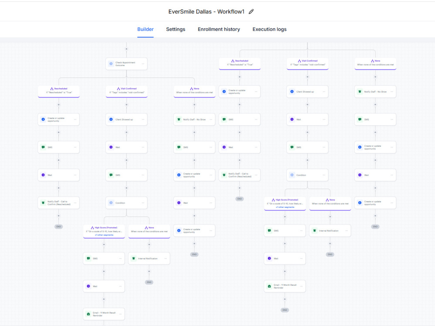This screenshot has width=435, height=326.
Task: Open the three-dot menu on Check Appointment Outcome
Action: point(143,64)
